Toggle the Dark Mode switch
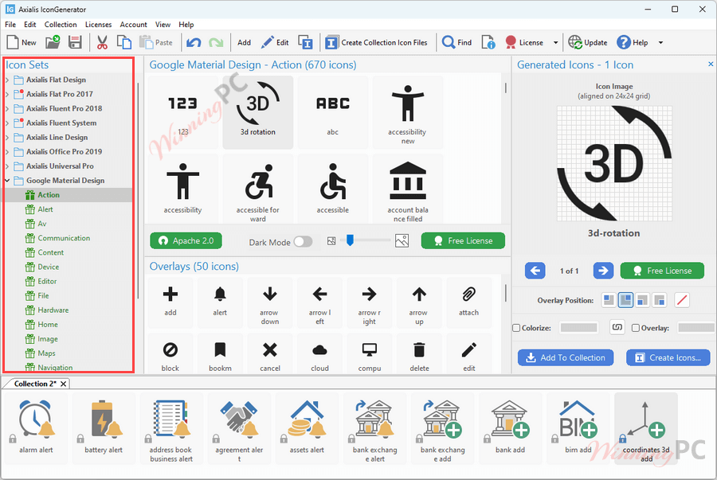Screen dimensions: 717x480 tap(303, 242)
